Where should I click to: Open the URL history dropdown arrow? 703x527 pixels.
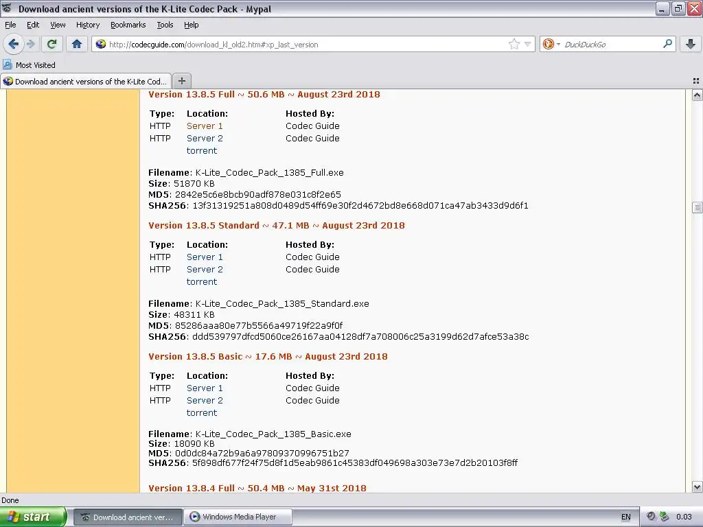528,44
